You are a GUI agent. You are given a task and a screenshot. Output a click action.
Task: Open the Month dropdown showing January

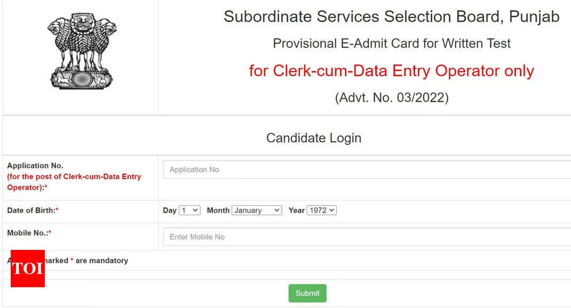pos(257,210)
